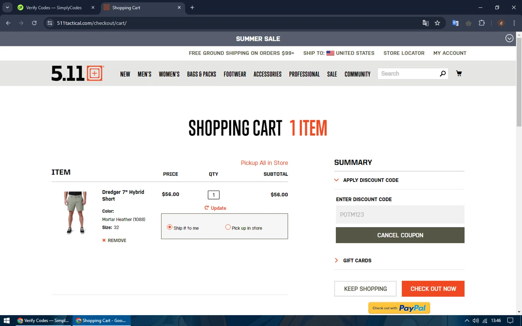
Task: Click the 5.11 logo
Action: [x=77, y=73]
